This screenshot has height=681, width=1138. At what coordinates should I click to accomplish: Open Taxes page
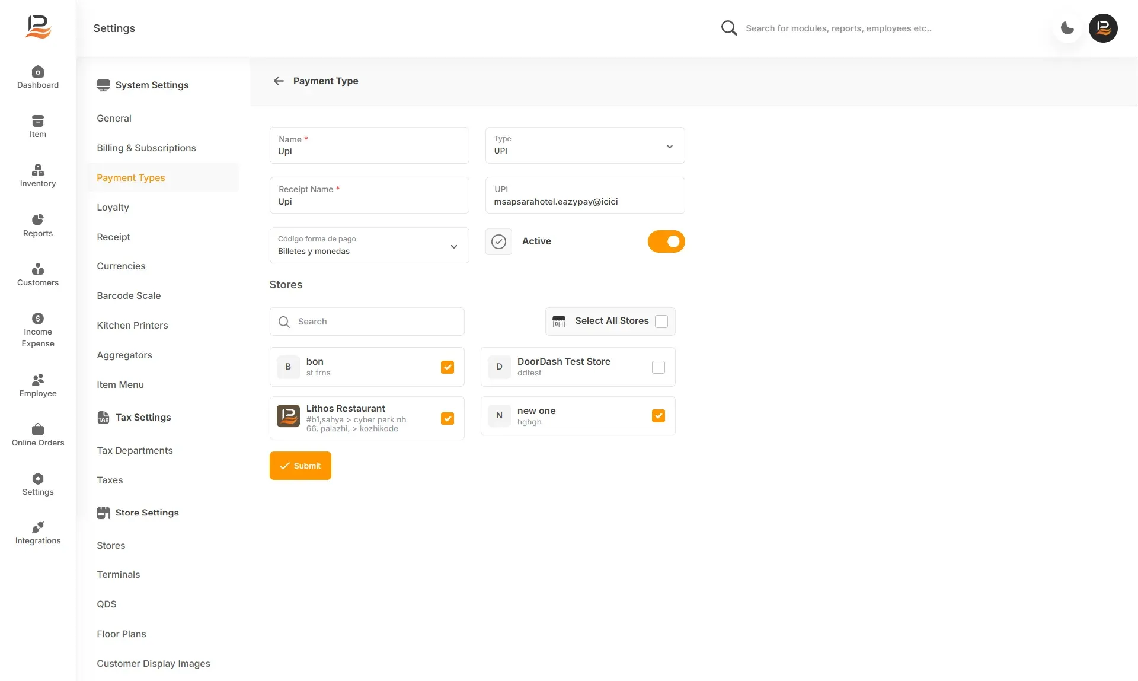coord(110,480)
